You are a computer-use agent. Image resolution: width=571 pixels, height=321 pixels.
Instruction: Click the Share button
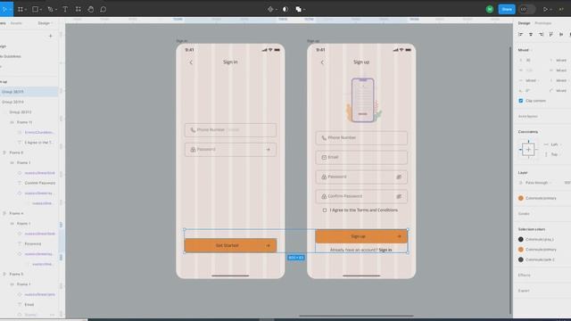coord(507,9)
